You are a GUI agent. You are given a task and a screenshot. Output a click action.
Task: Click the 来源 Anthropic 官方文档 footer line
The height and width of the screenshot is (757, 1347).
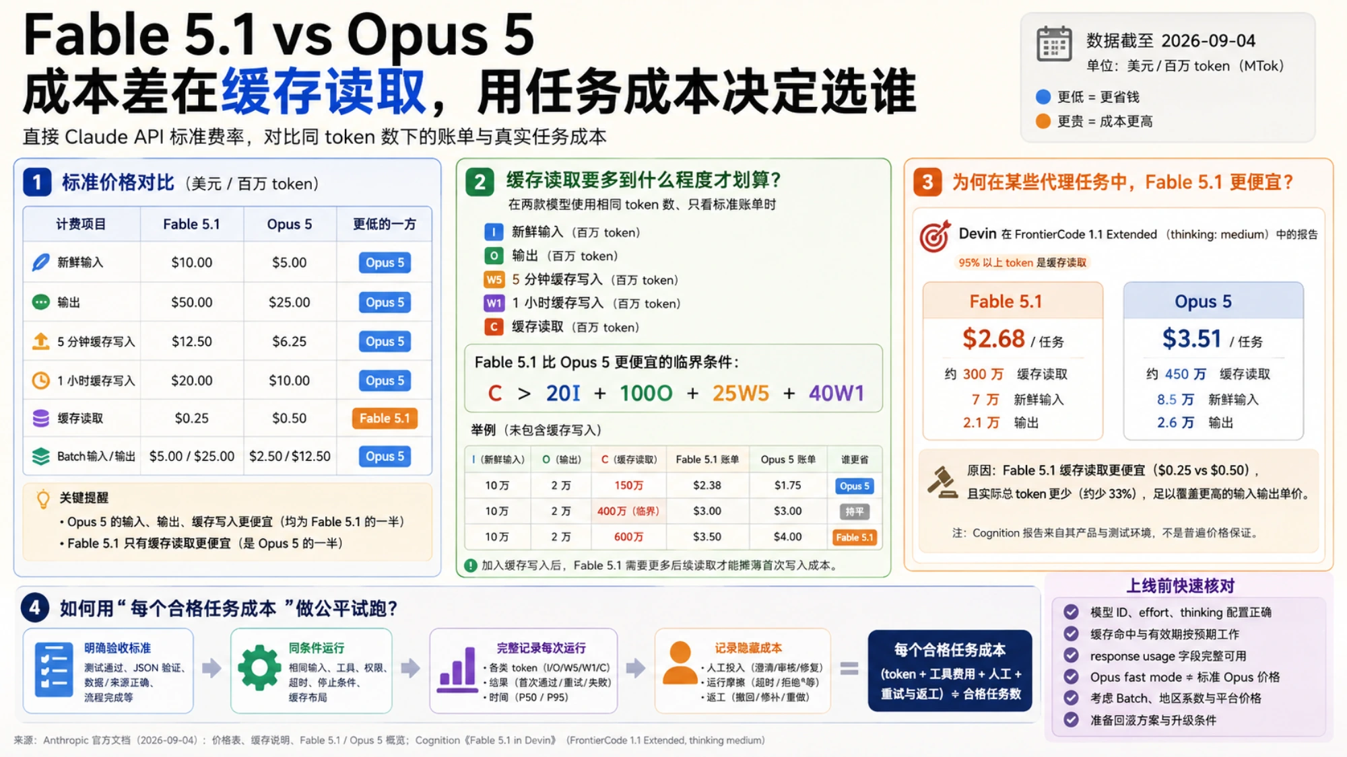[389, 740]
